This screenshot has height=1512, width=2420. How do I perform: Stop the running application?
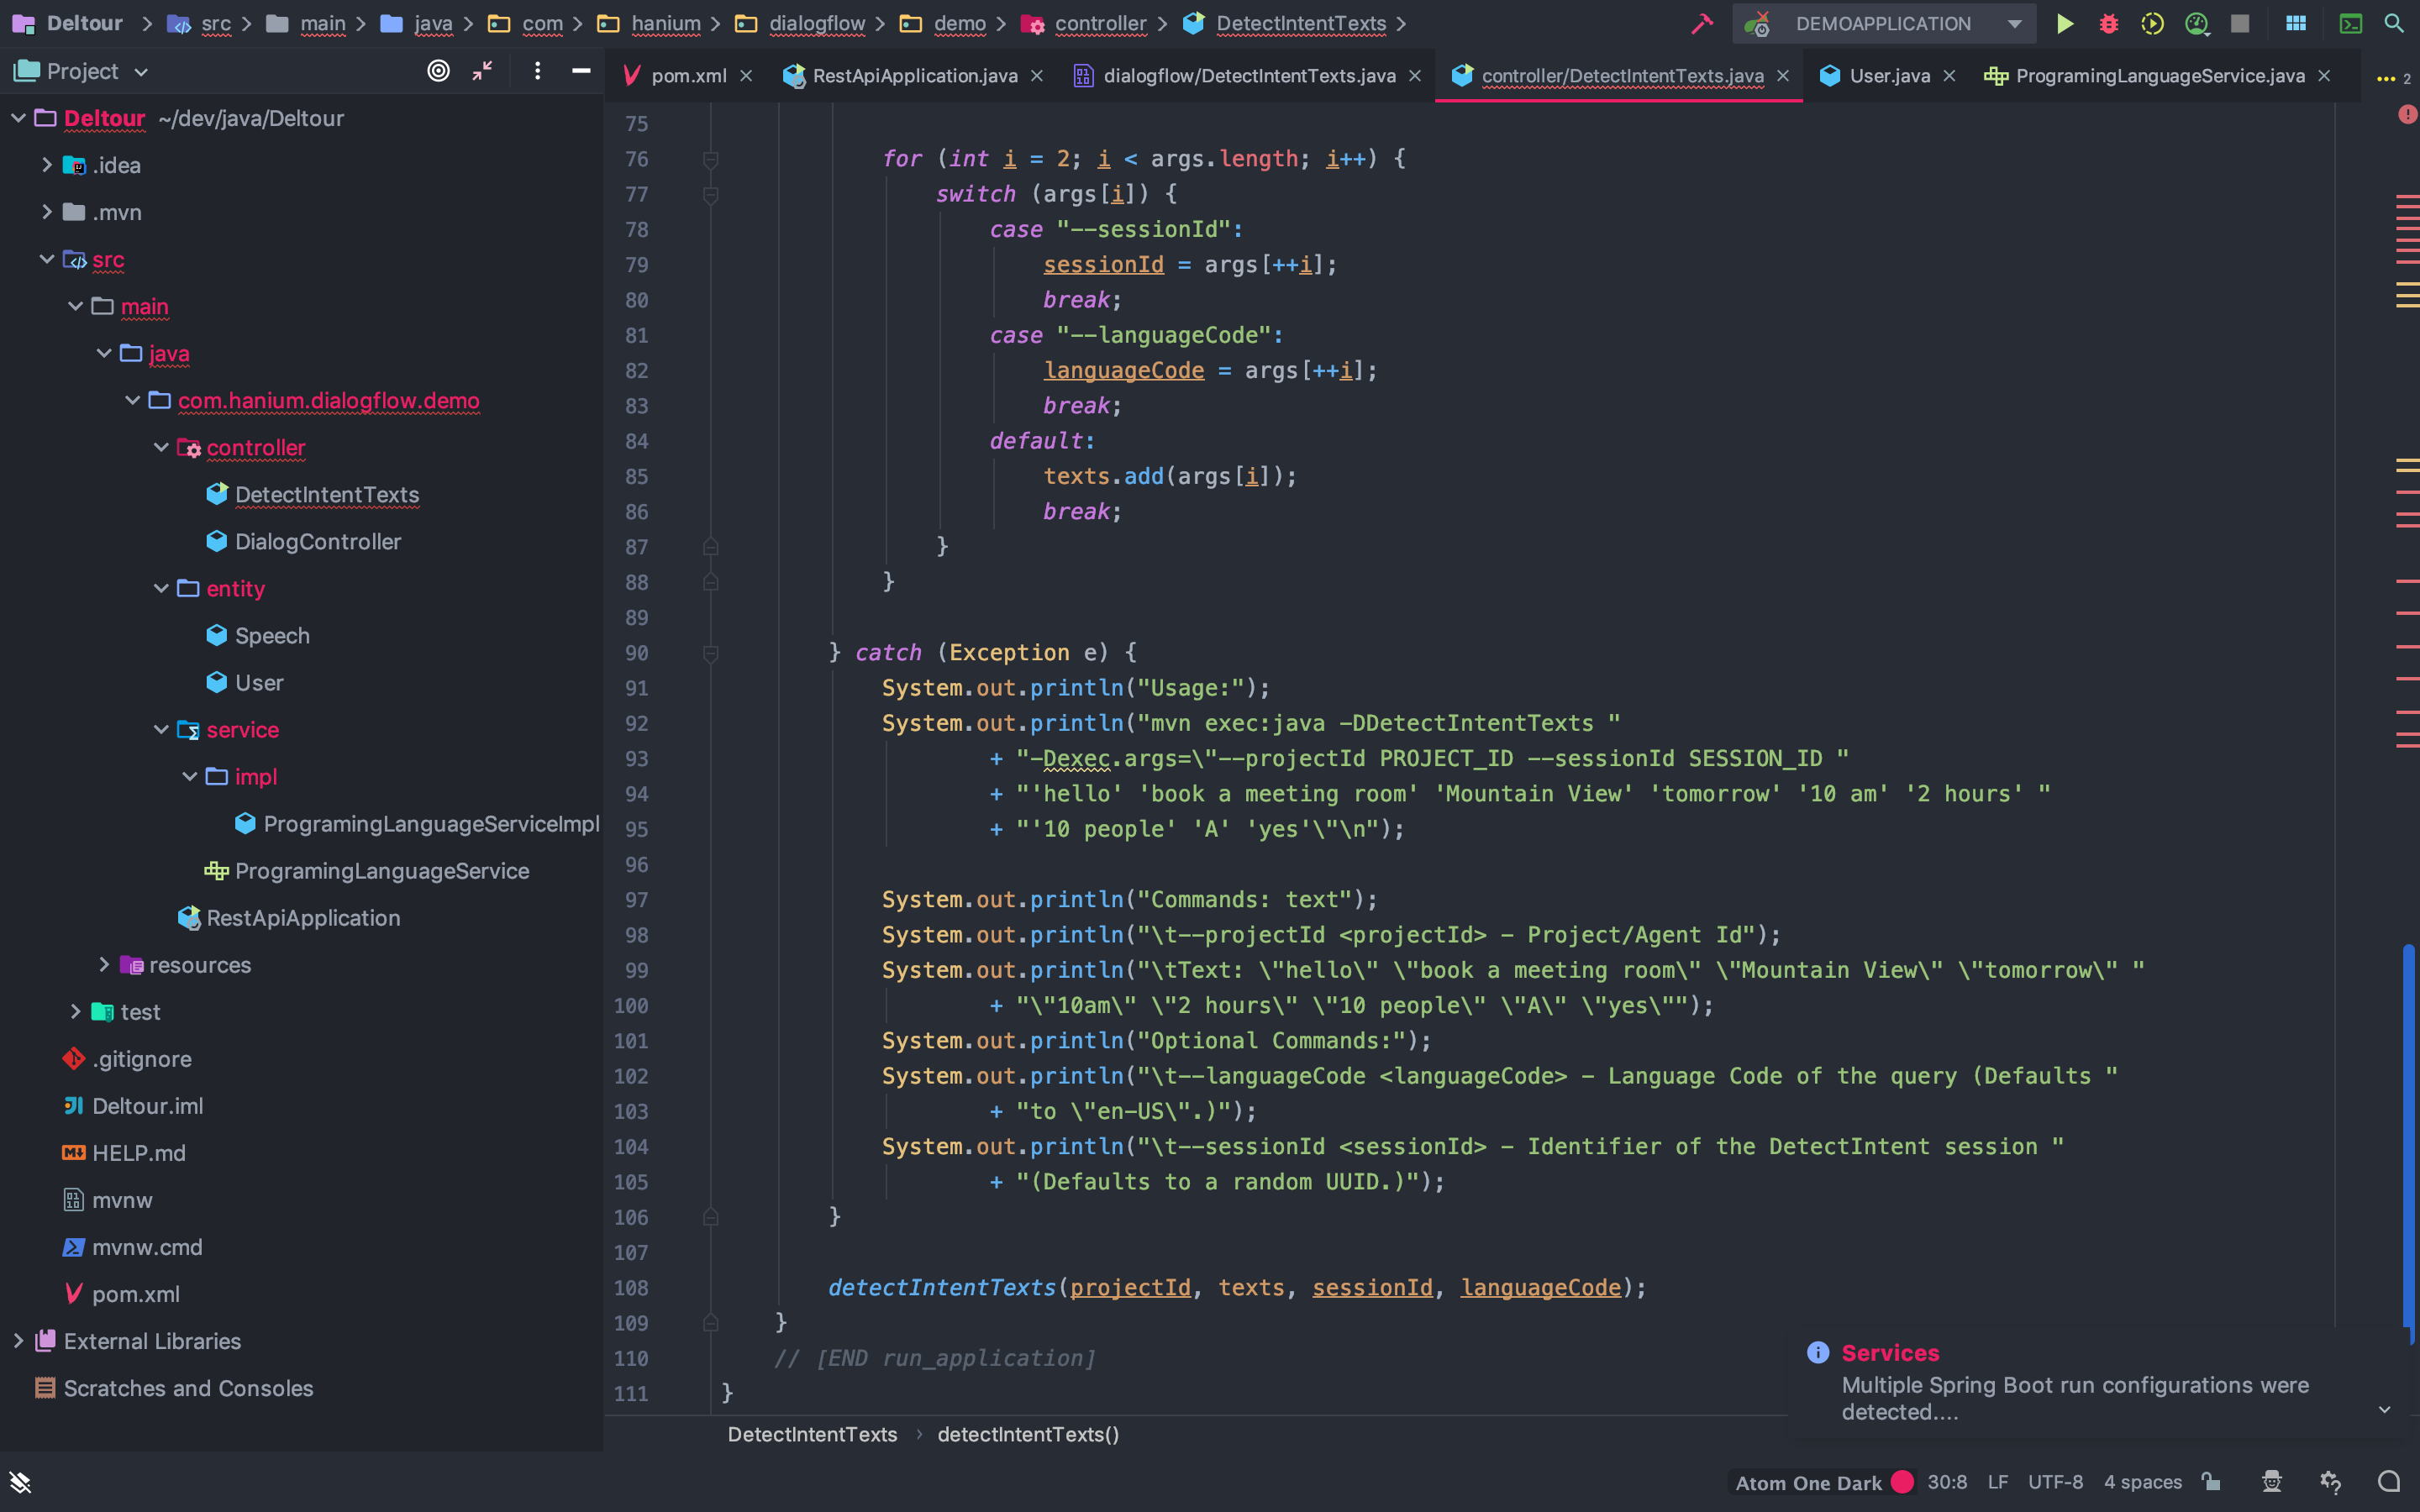pyautogui.click(x=2240, y=24)
